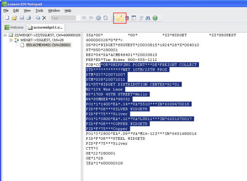Click the toolbar icon left of the binoculars
Image resolution: width=247 pixels, height=181 pixels.
(x=141, y=18)
